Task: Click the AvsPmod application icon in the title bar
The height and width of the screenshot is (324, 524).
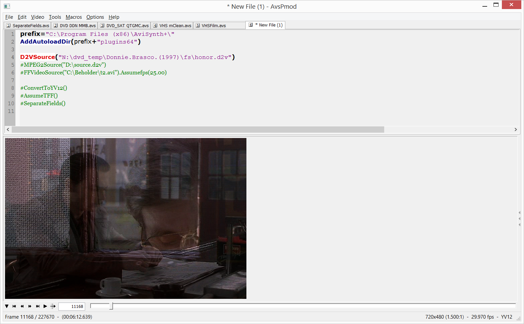Action: 7,6
